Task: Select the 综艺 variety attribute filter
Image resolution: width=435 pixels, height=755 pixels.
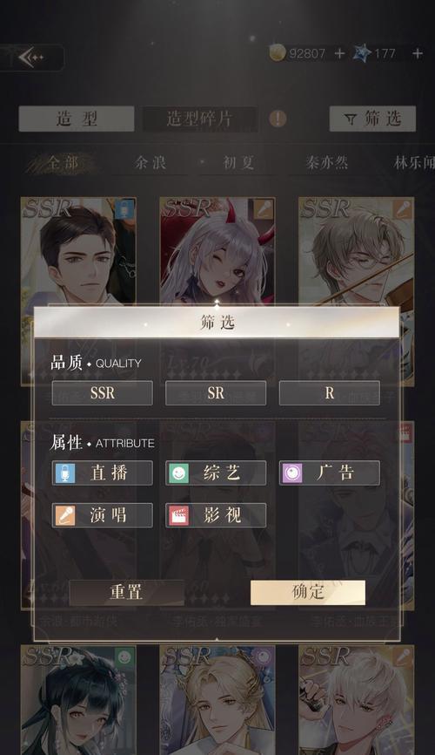Action: pyautogui.click(x=216, y=473)
